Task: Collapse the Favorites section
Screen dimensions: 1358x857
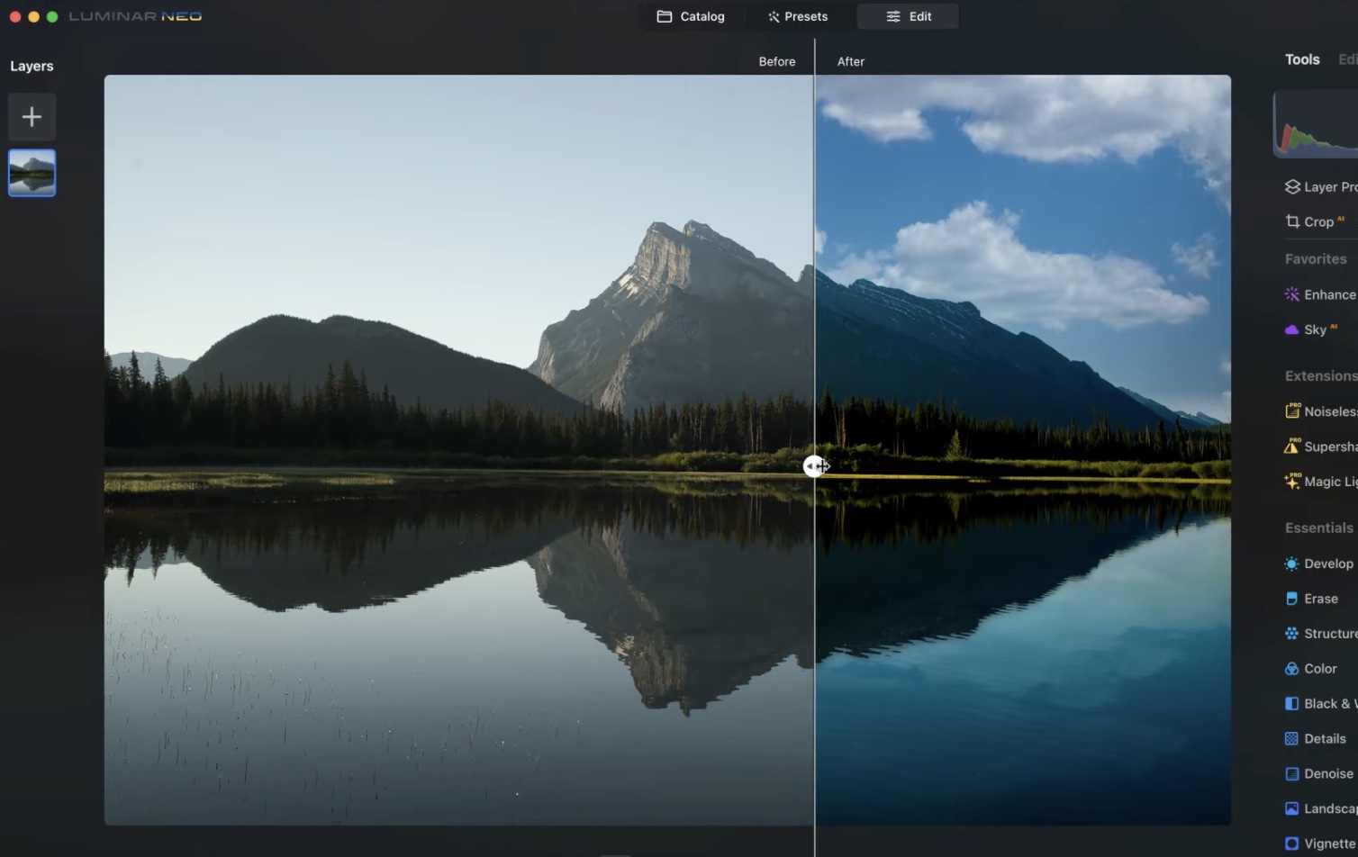Action: click(1316, 258)
